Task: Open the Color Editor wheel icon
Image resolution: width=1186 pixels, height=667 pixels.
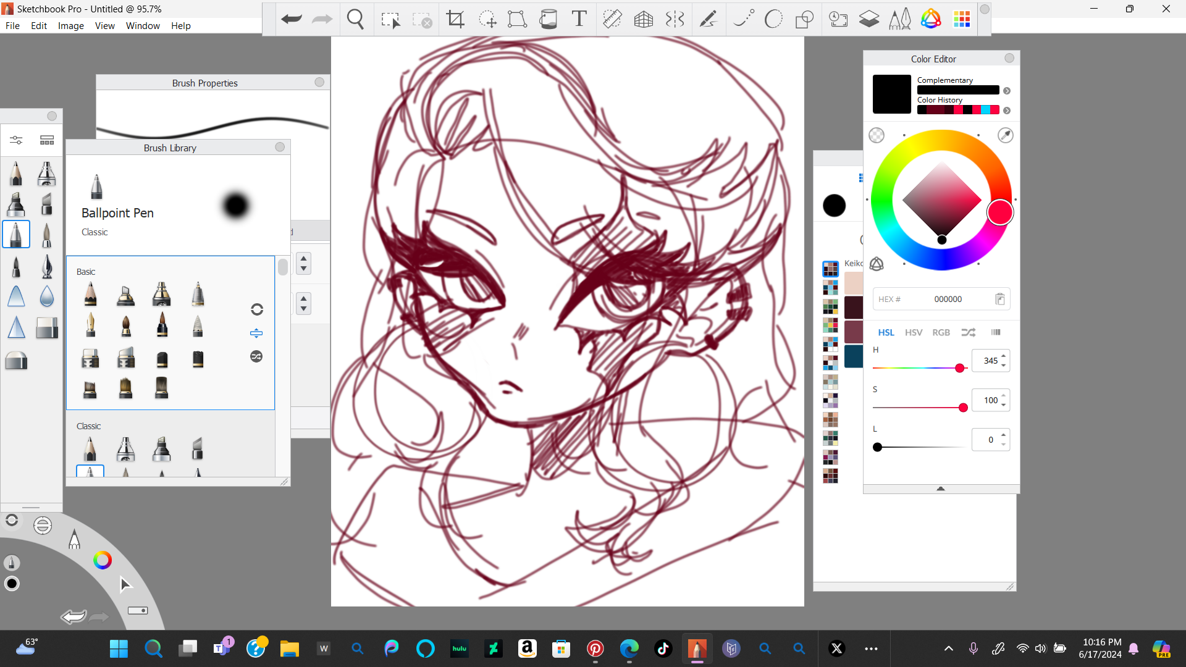Action: click(x=931, y=19)
